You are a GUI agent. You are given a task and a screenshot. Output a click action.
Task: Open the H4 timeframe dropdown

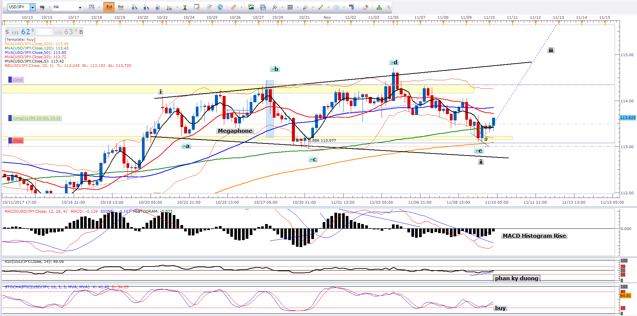[x=80, y=7]
